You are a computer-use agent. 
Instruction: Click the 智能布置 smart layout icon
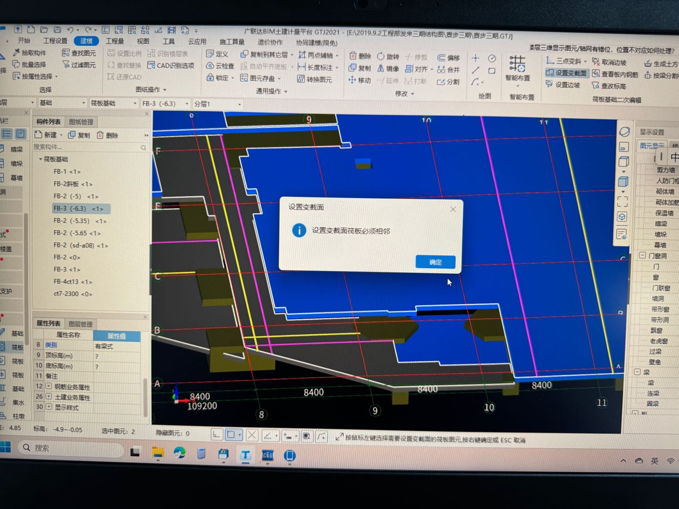[517, 64]
